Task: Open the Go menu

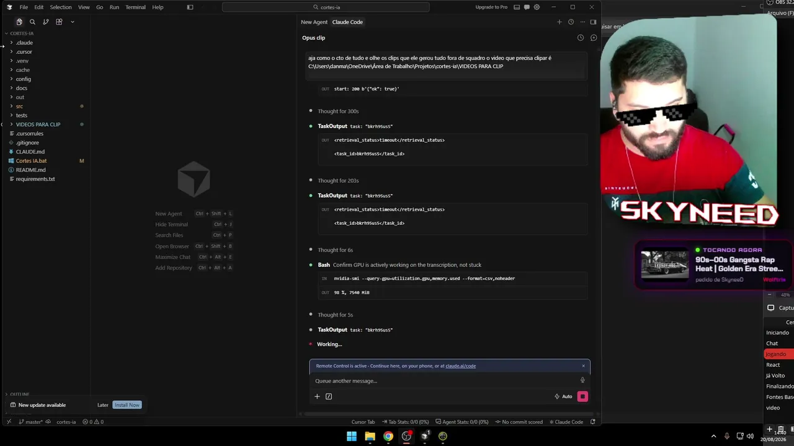Action: [x=99, y=7]
